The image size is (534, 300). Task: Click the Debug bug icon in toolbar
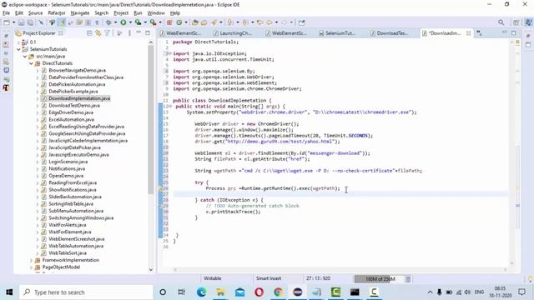pos(108,22)
